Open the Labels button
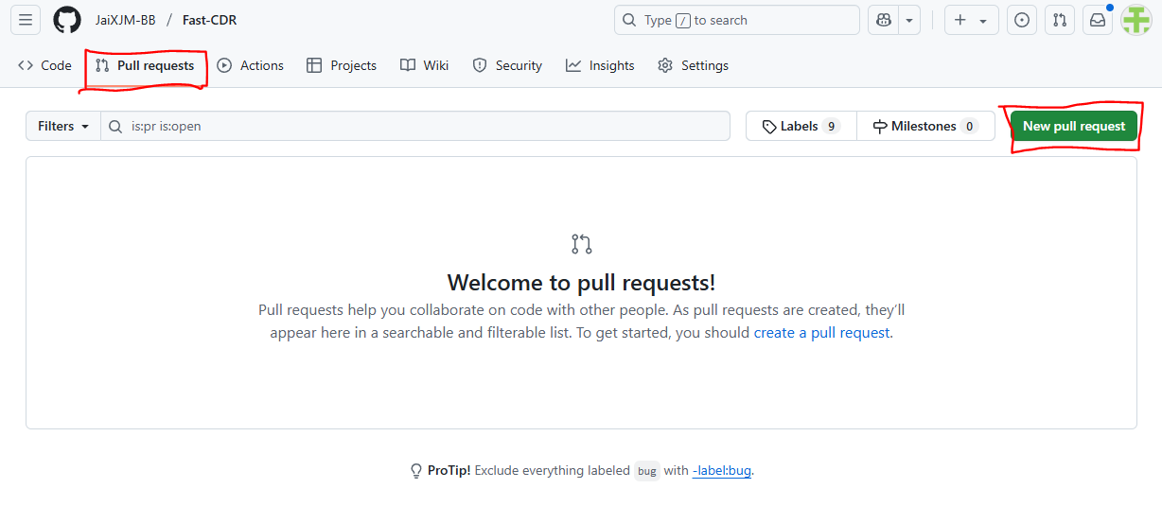Viewport: 1162px width, 506px height. (801, 126)
